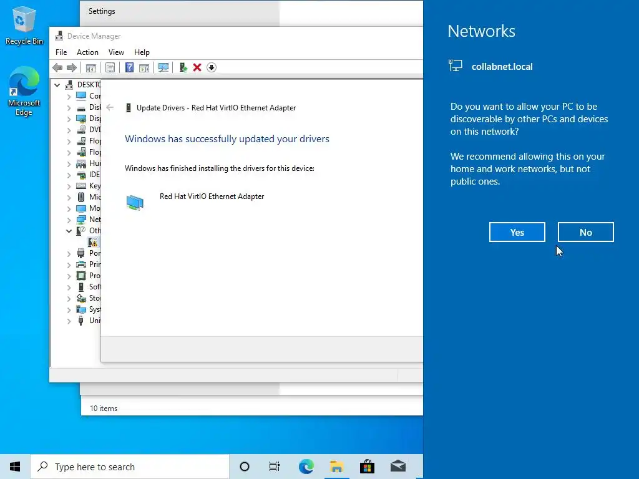639x479 pixels.
Task: Toggle the Show/Hide Console Tree toolbar icon
Action: 91,67
